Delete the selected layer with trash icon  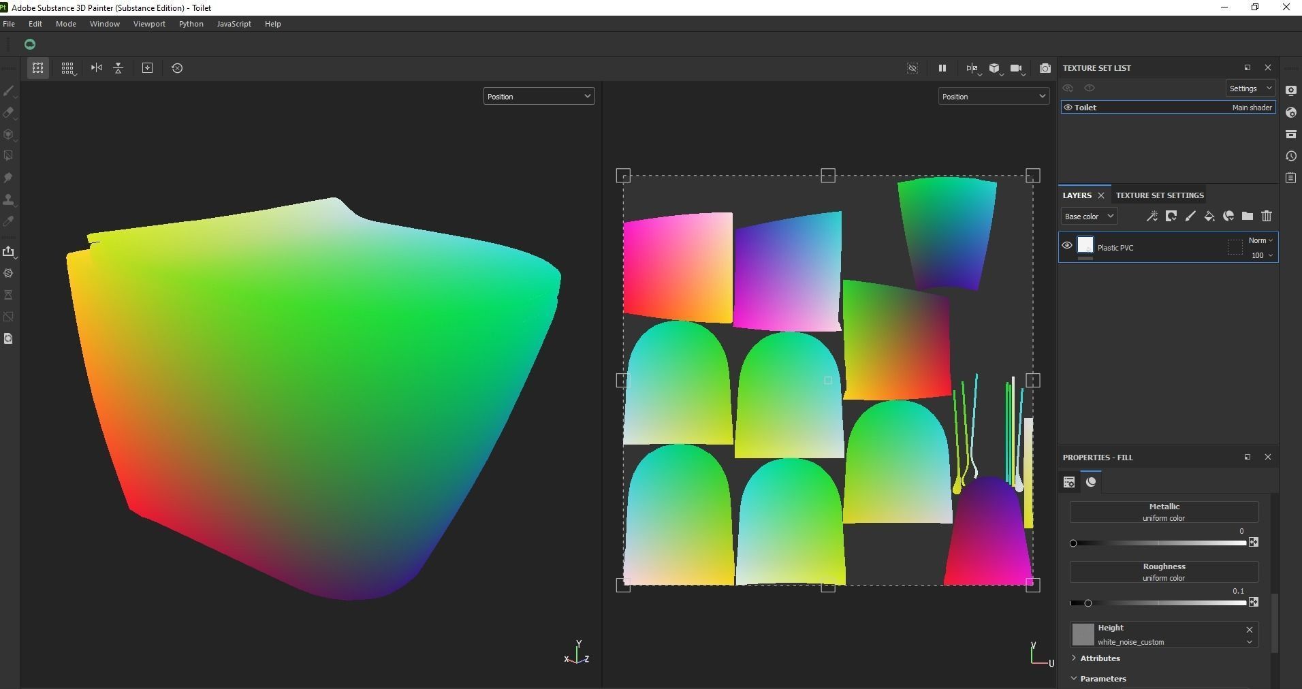click(1267, 217)
